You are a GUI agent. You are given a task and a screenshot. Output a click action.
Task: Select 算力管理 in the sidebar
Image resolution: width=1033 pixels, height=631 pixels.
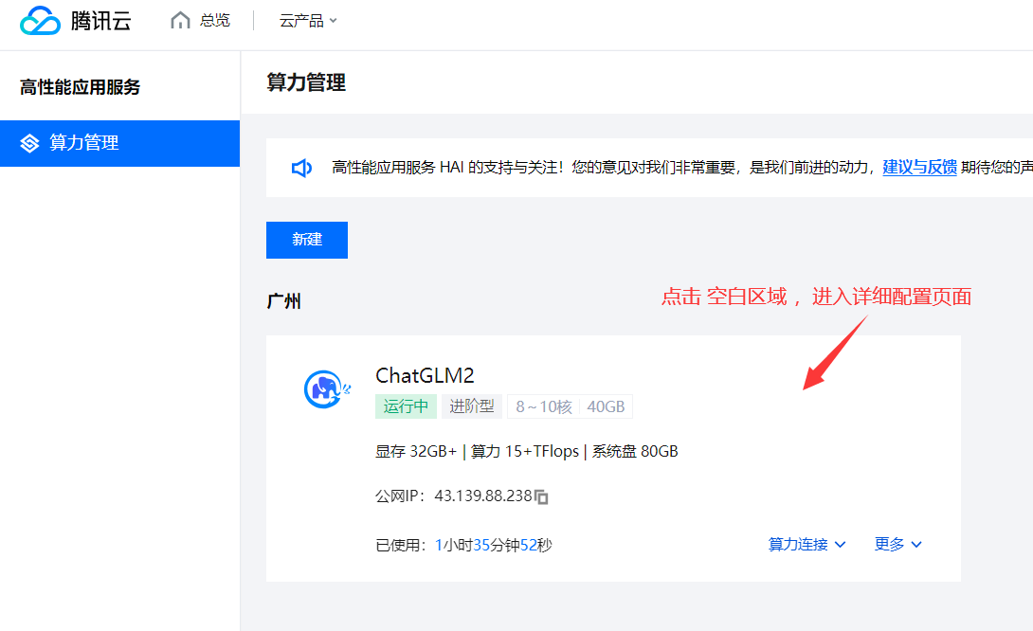tap(120, 143)
